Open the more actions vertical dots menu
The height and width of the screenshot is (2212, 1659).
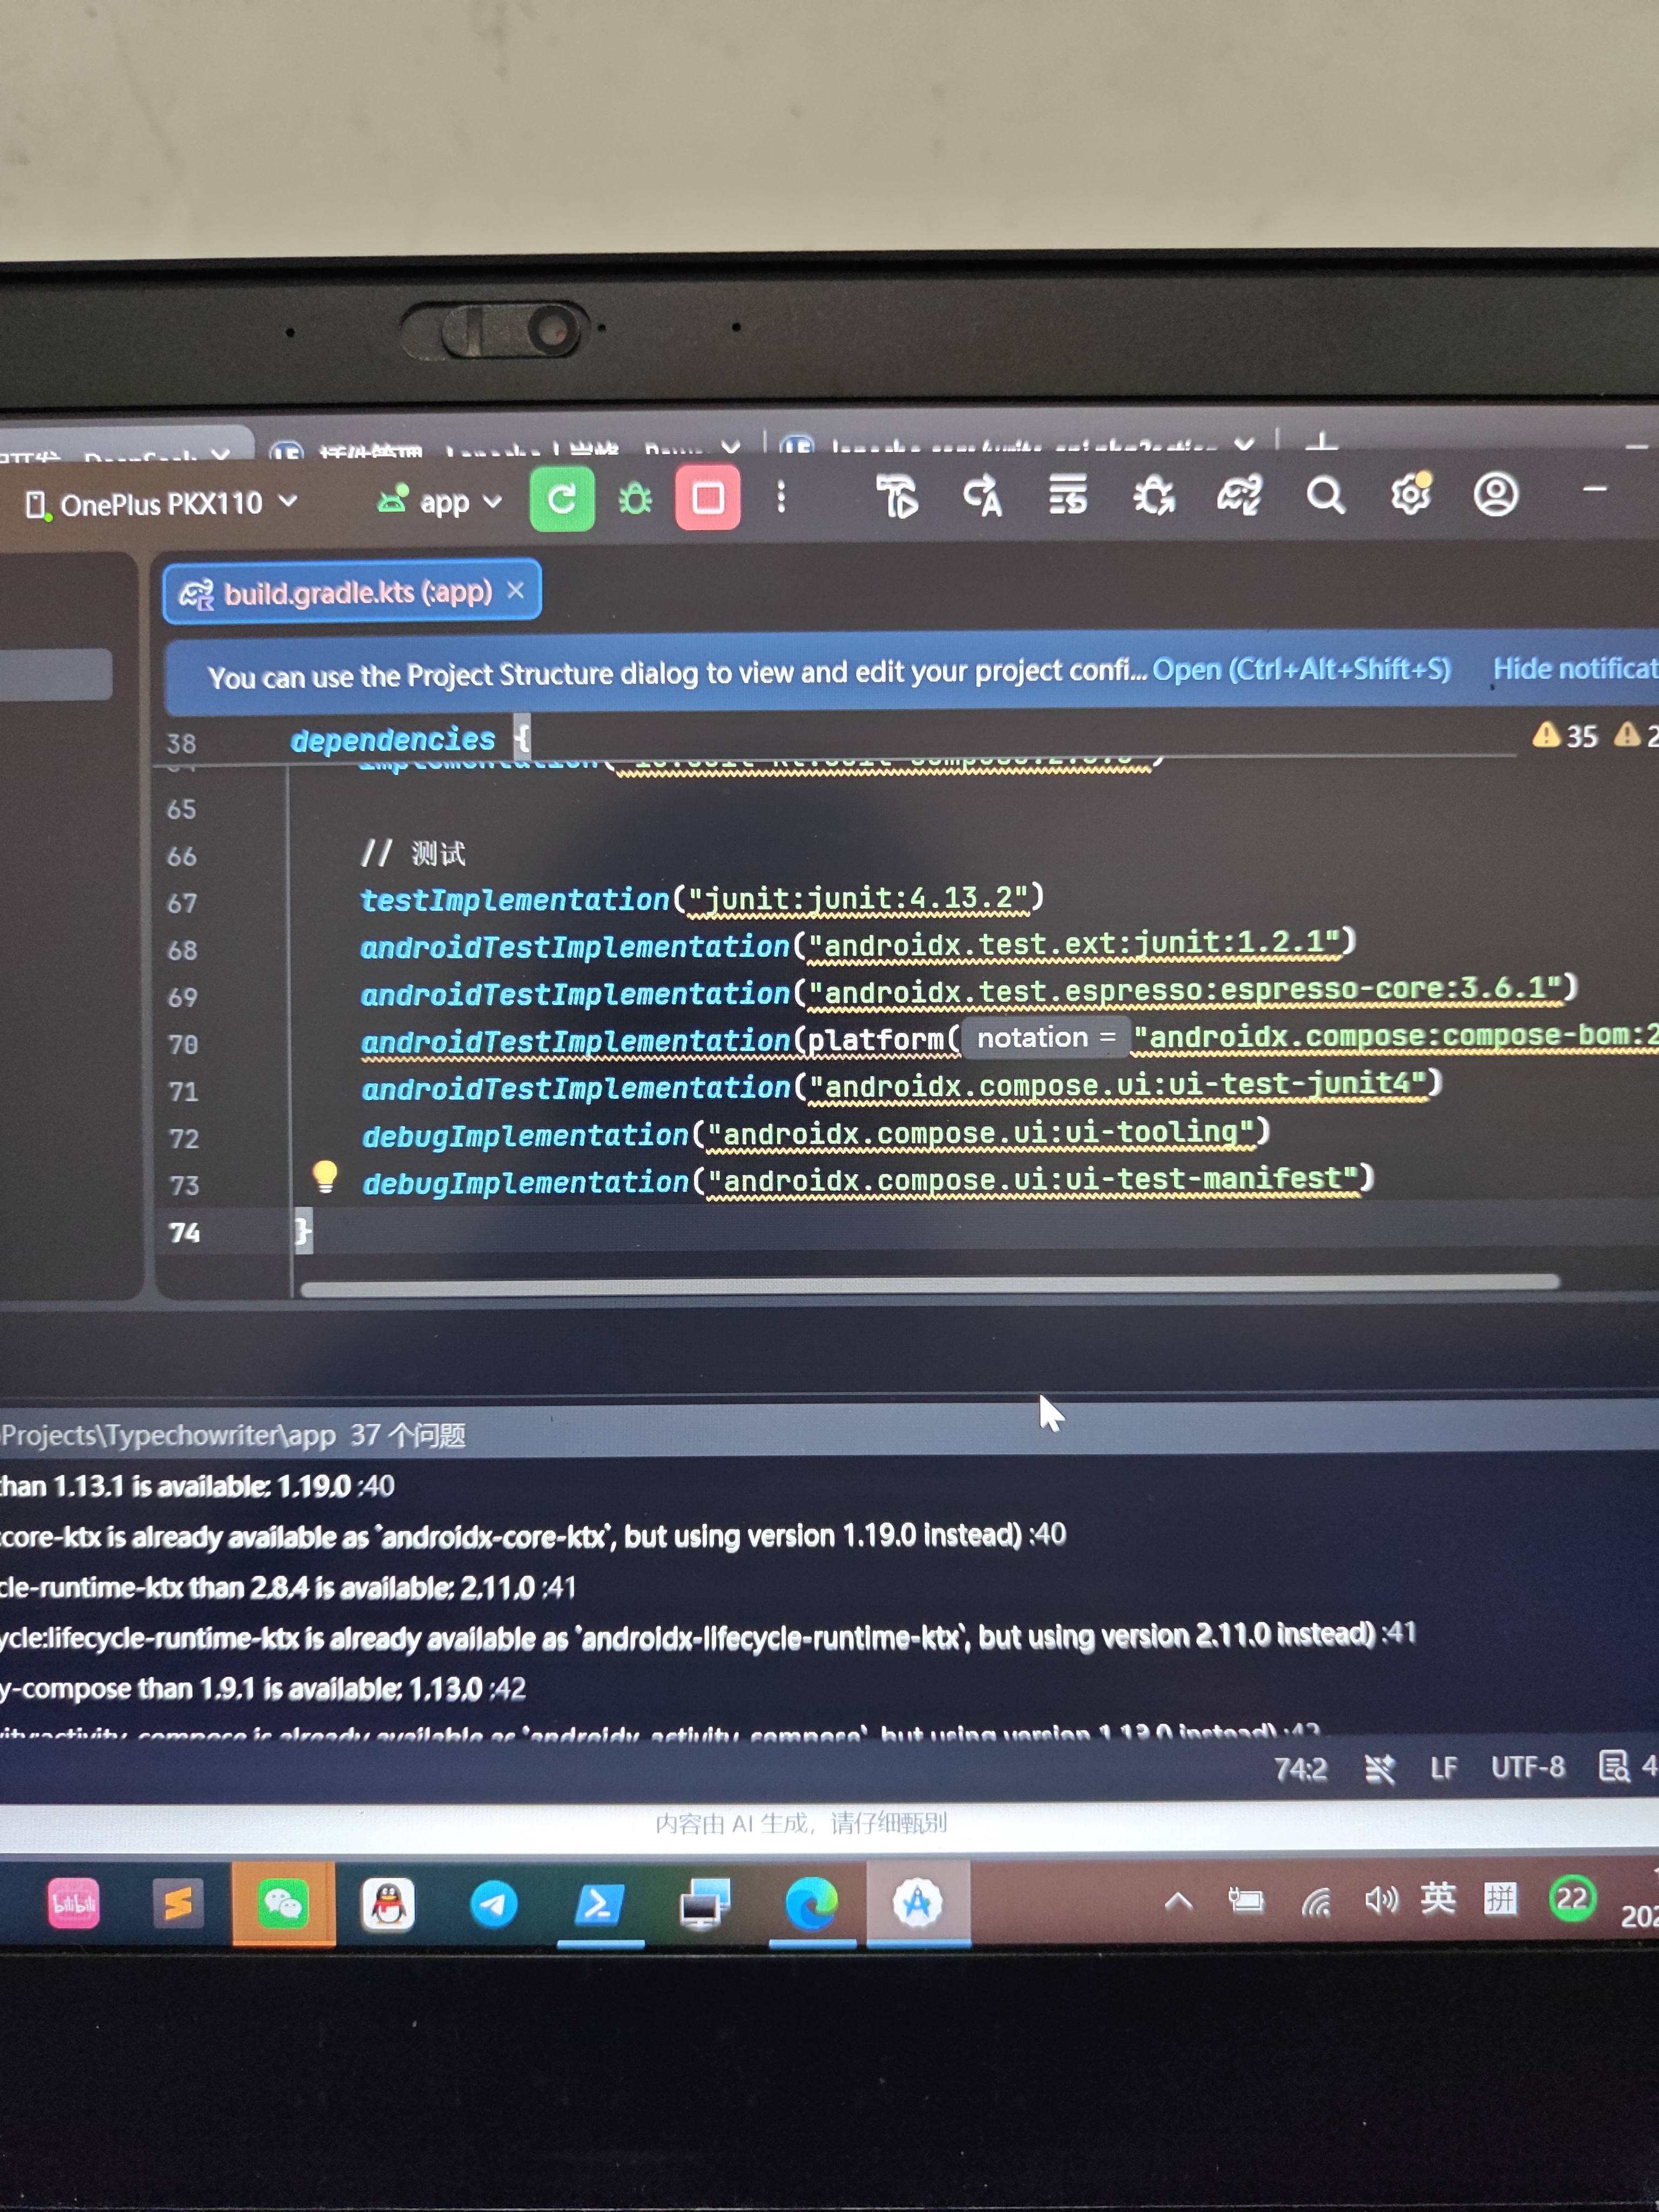781,497
